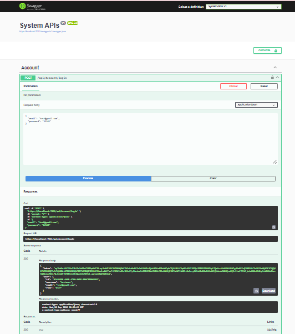Click the curl command code block
This screenshot has width=295, height=334.
(150, 218)
